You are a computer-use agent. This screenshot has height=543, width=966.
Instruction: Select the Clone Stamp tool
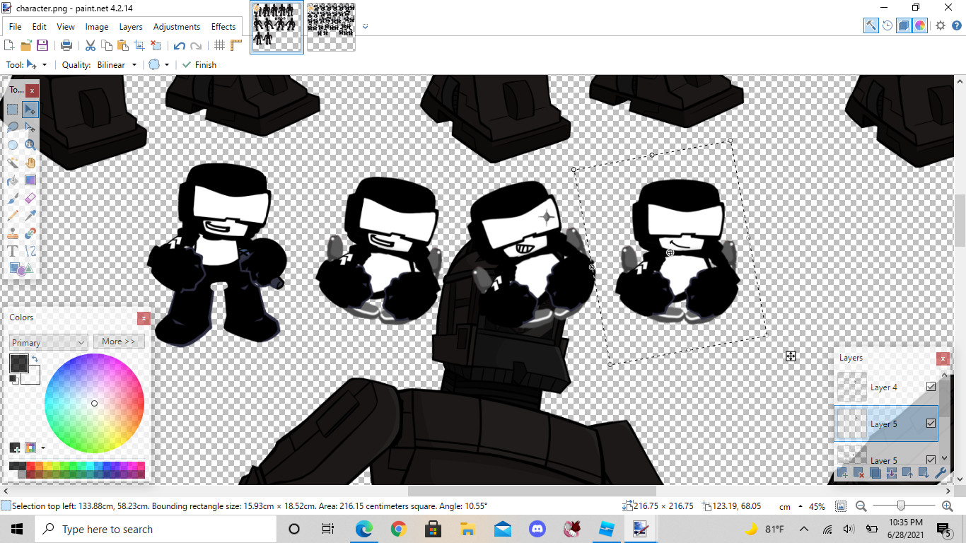tap(13, 233)
